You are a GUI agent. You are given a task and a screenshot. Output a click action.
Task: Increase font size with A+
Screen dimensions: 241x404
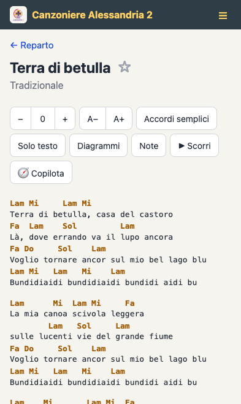point(119,118)
